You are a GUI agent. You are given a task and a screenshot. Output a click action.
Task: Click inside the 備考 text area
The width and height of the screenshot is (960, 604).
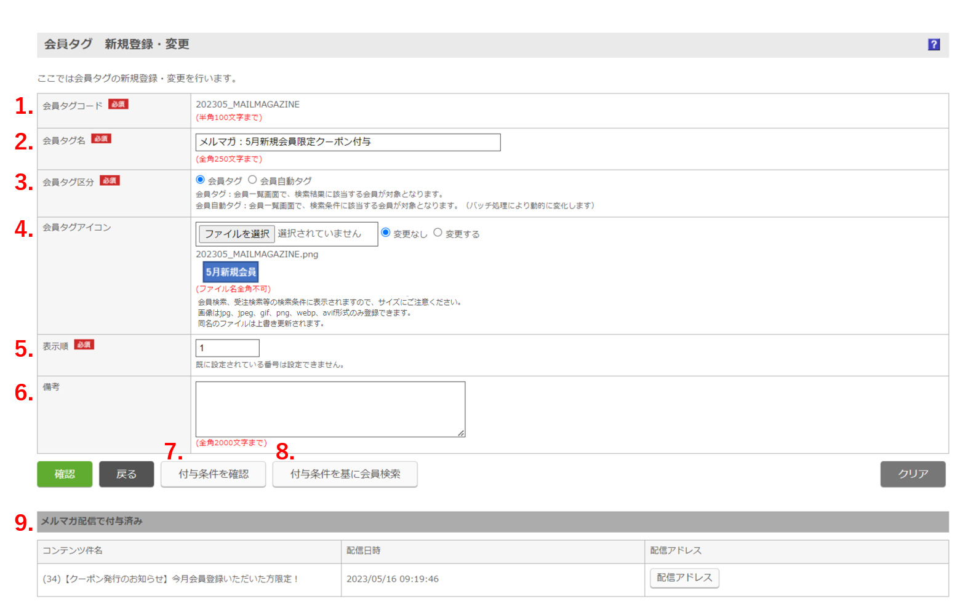click(x=330, y=409)
